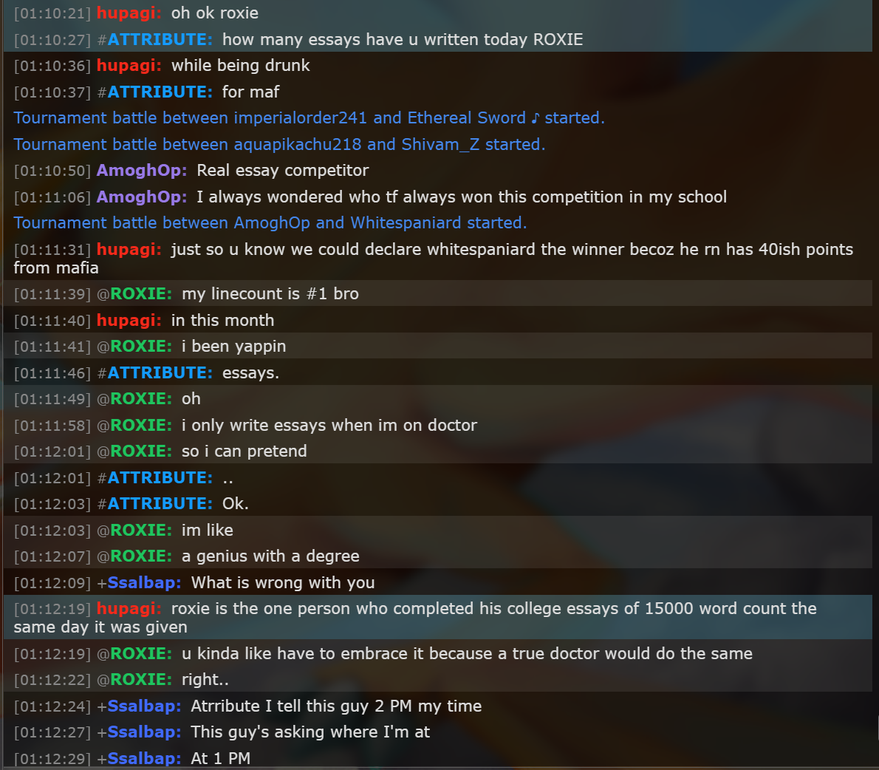Open hupagi's username at the 01:10:21 message

129,13
